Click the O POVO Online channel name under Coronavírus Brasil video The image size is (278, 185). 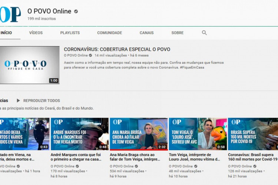click(240, 166)
